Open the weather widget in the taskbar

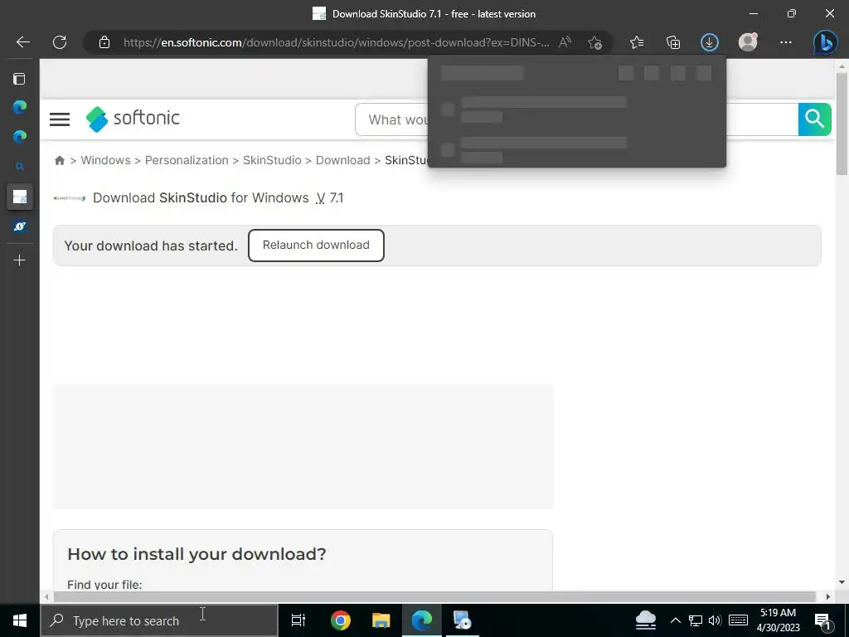point(645,620)
